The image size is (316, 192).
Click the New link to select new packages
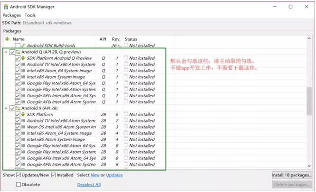tap(95, 175)
